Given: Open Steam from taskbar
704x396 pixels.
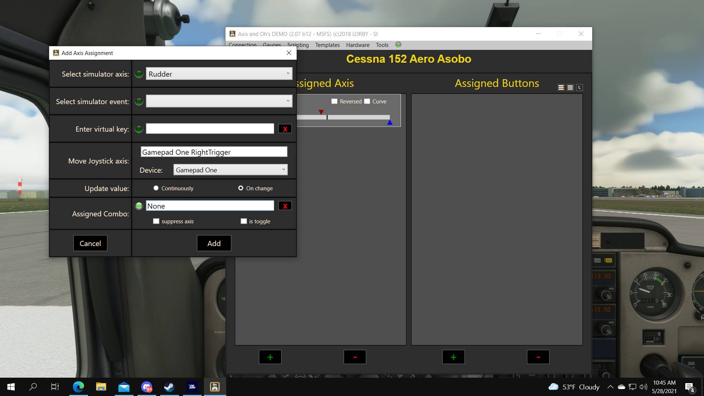Looking at the screenshot, I should [169, 387].
